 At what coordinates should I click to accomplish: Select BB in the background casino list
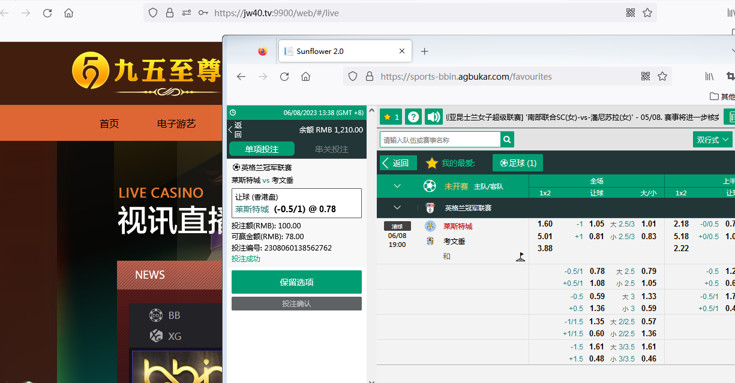pos(166,315)
